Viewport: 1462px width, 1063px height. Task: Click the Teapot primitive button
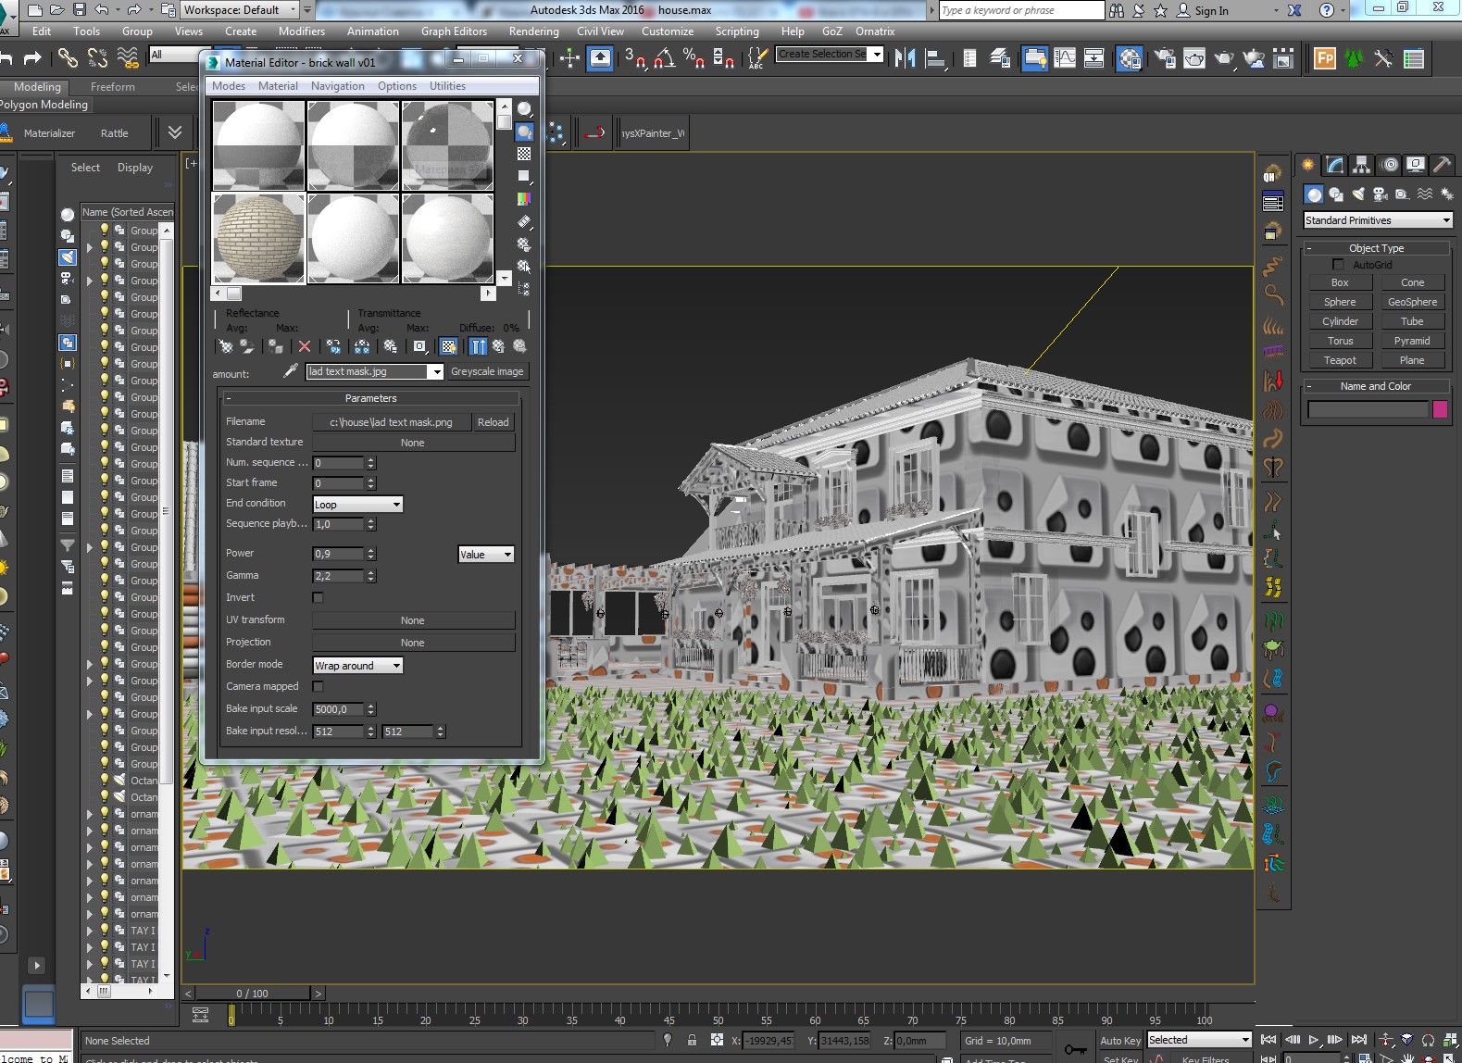point(1339,360)
